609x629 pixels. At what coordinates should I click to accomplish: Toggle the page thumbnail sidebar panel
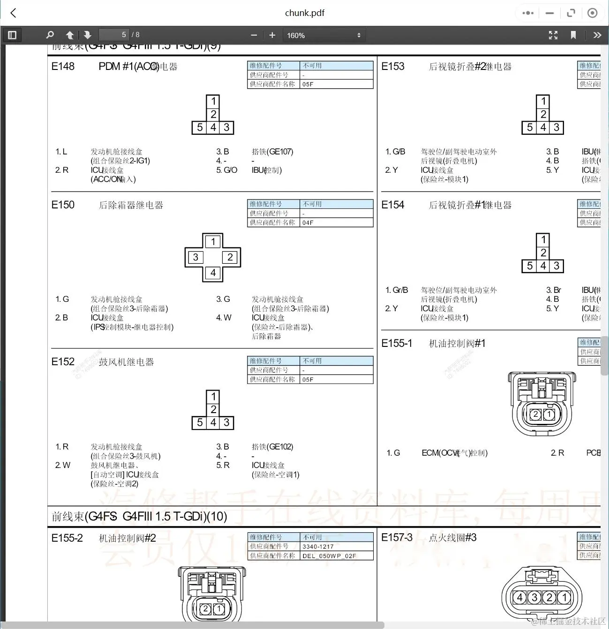12,34
